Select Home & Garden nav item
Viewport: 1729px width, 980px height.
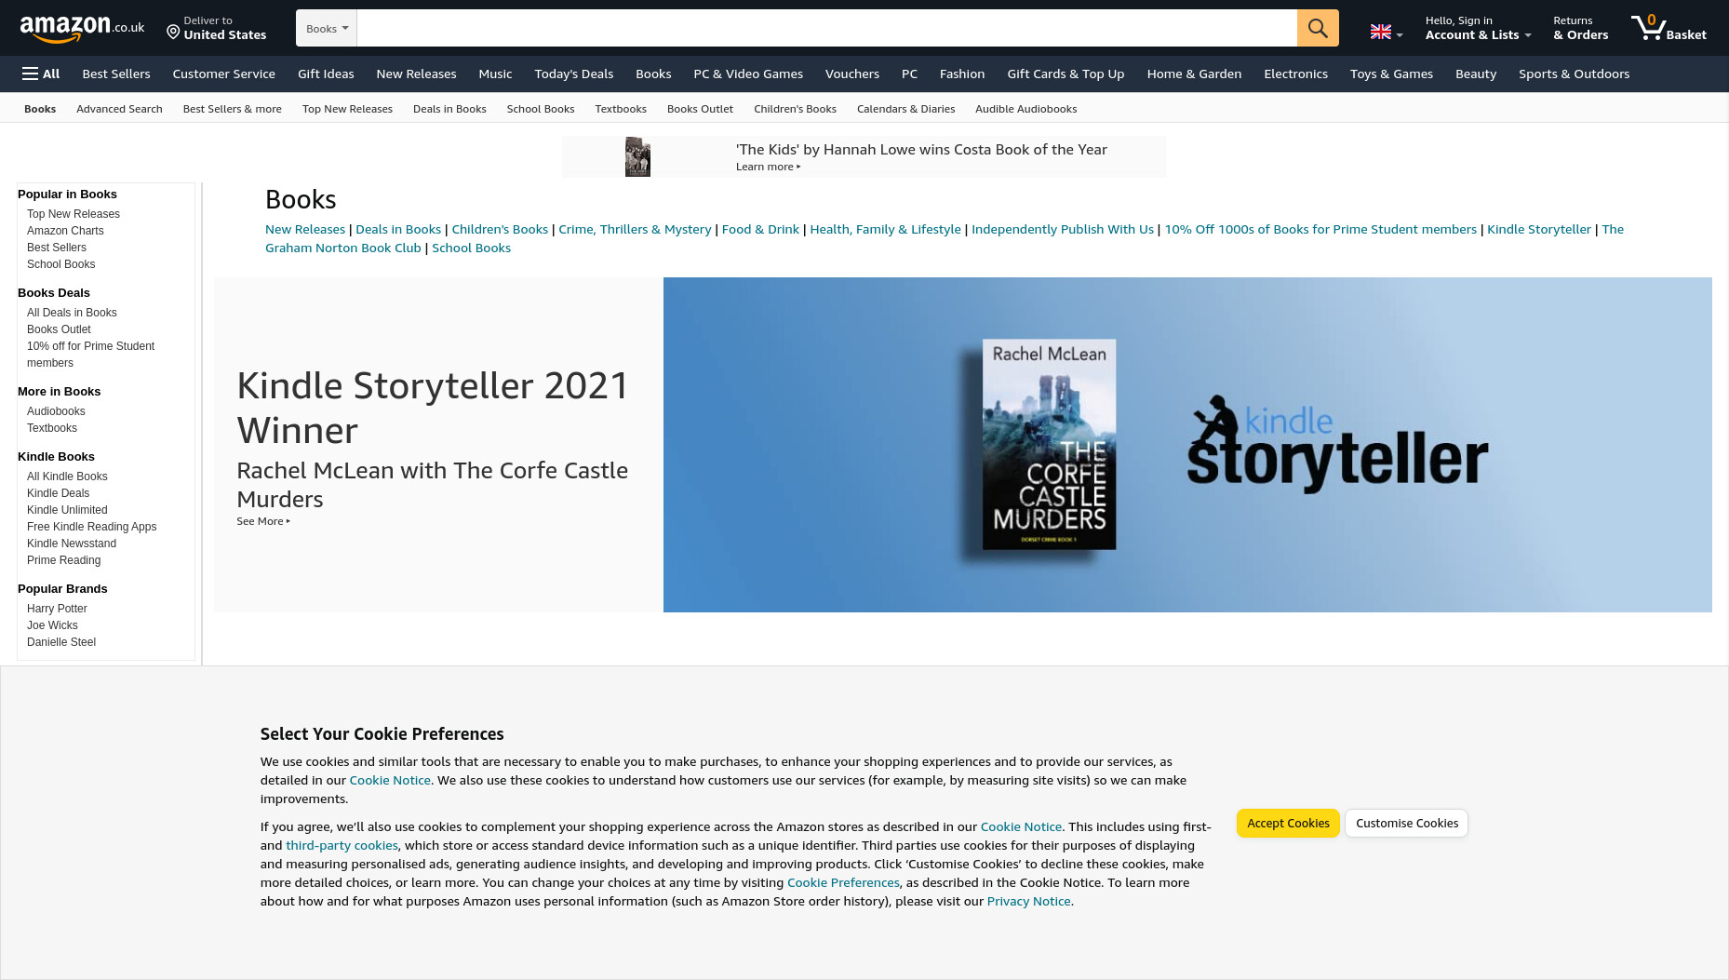point(1194,74)
